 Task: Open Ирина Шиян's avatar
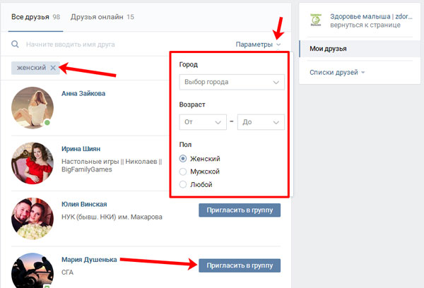coord(33,163)
